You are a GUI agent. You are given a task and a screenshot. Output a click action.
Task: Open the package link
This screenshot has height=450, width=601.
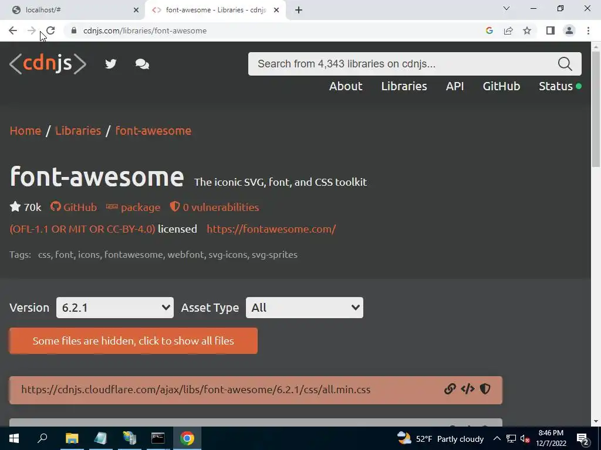(x=133, y=207)
